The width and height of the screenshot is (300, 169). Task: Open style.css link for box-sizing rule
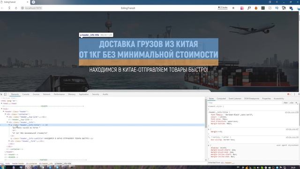(x=292, y=137)
